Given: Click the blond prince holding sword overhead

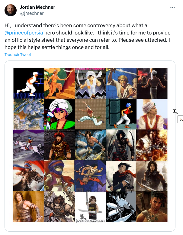Looking at the screenshot, I should [121, 83].
